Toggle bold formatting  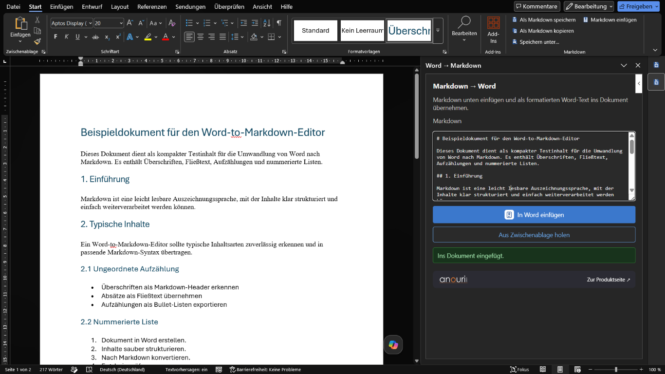pyautogui.click(x=55, y=37)
